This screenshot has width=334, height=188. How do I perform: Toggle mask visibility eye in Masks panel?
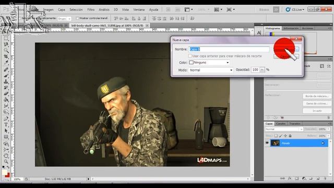[275, 118]
